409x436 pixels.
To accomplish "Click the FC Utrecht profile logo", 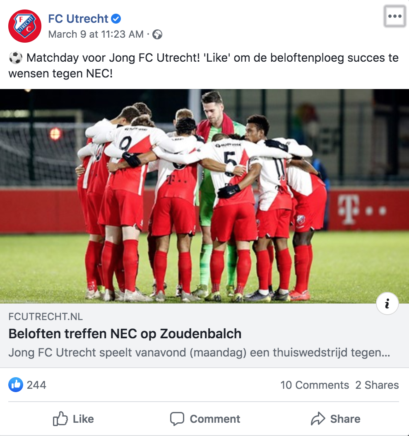I will (25, 26).
